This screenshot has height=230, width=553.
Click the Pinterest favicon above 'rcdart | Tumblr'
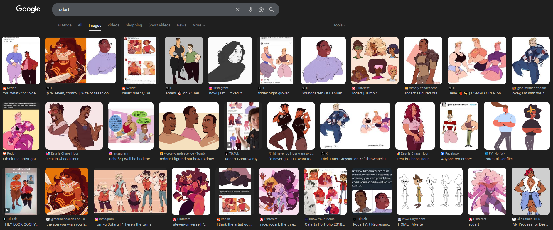pos(354,88)
